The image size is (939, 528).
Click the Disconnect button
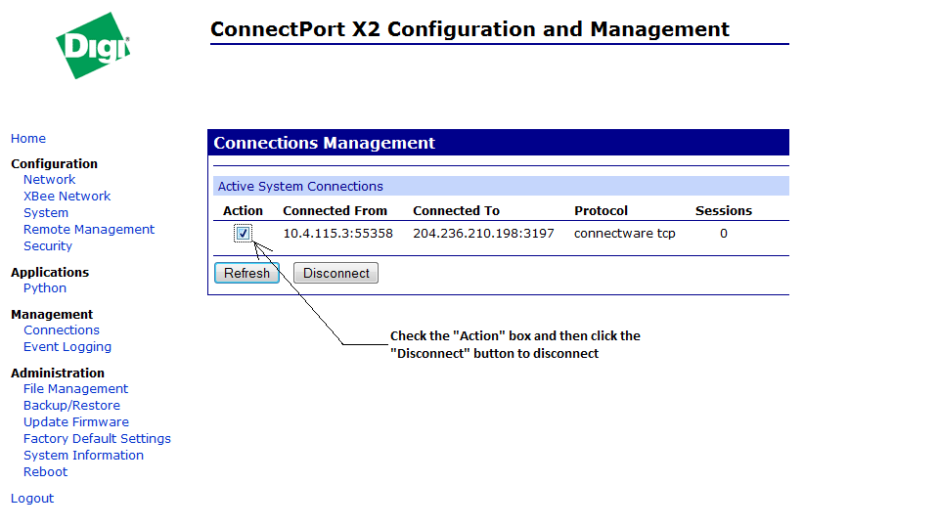click(x=335, y=274)
